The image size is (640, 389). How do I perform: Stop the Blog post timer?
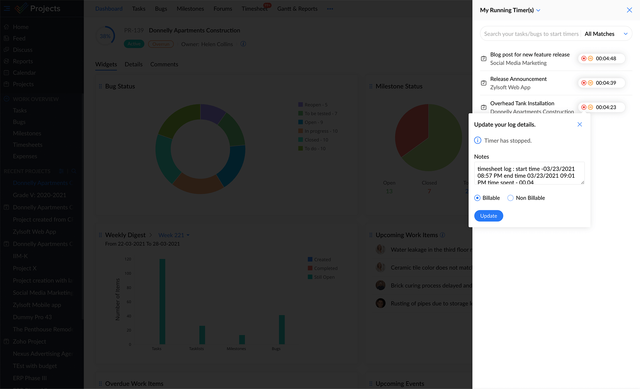584,59
